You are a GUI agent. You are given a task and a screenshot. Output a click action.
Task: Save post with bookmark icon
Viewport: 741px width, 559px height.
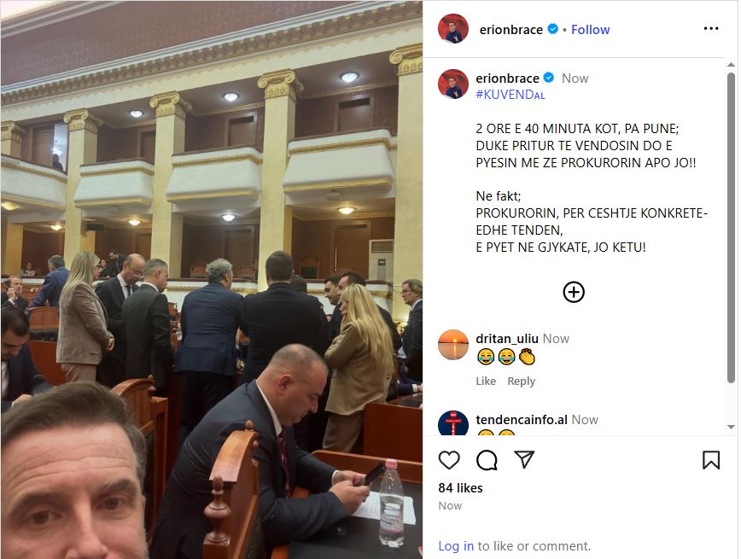[x=711, y=460]
